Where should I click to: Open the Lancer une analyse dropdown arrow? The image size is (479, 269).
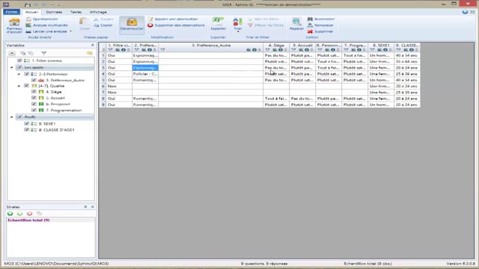pos(70,31)
